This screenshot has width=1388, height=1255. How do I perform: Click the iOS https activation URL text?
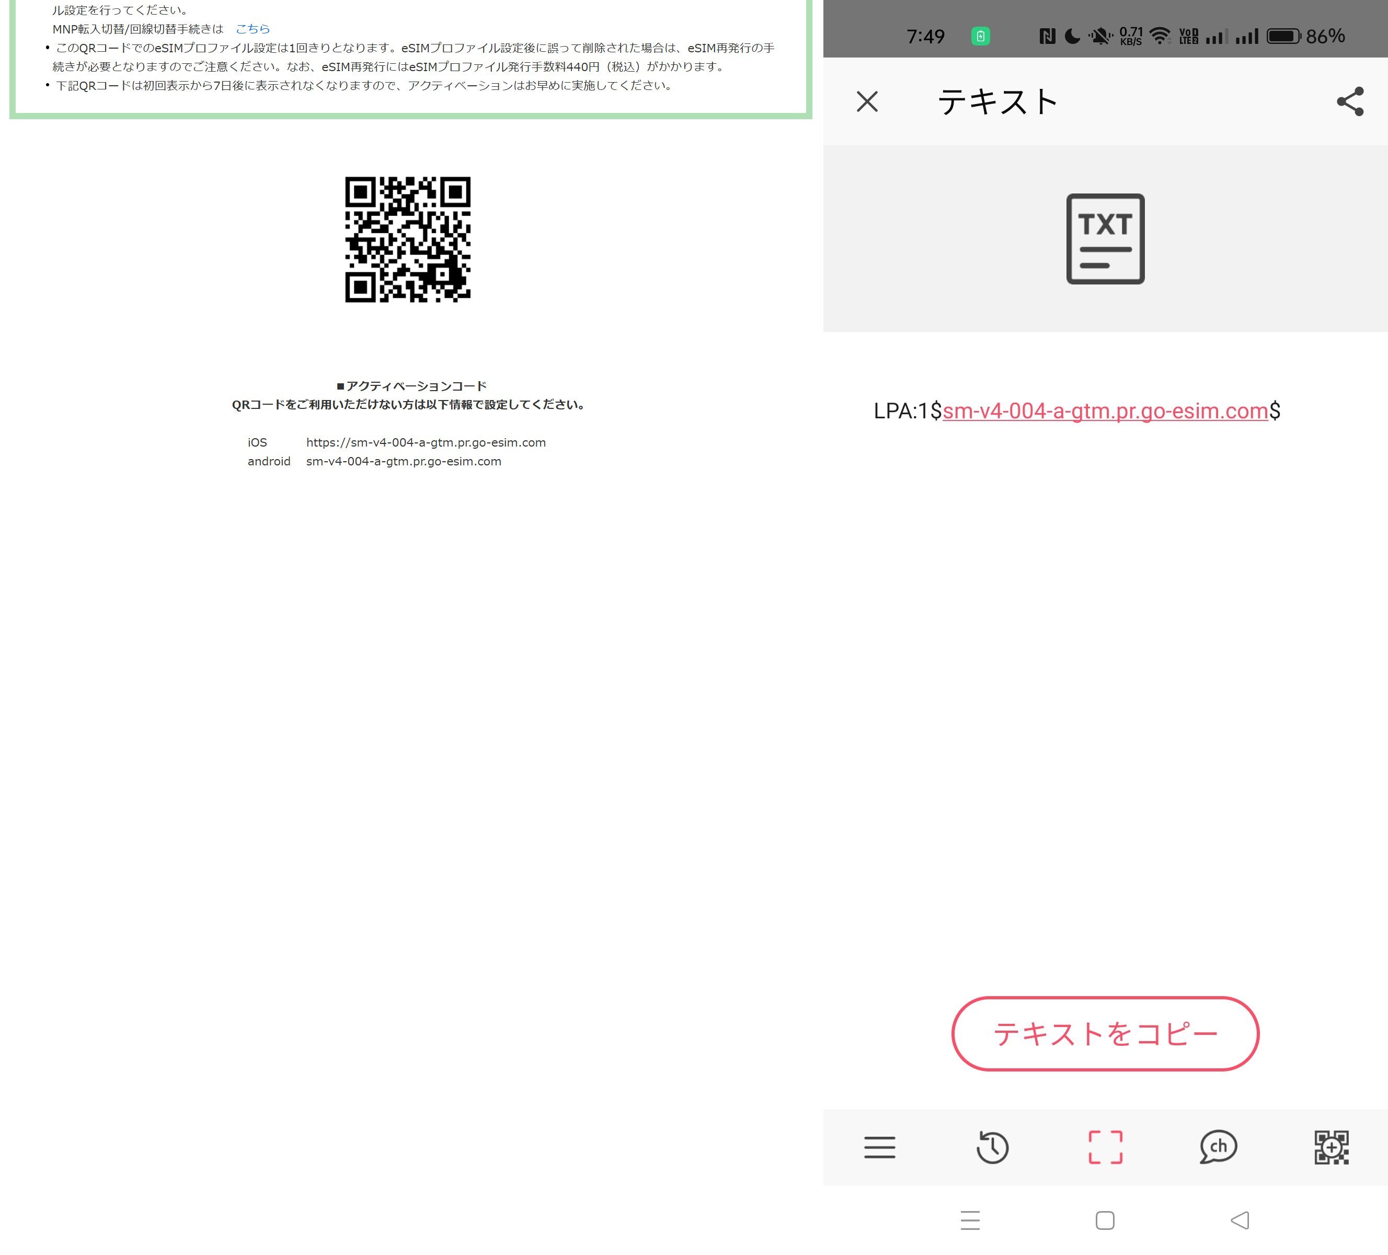[x=426, y=442]
